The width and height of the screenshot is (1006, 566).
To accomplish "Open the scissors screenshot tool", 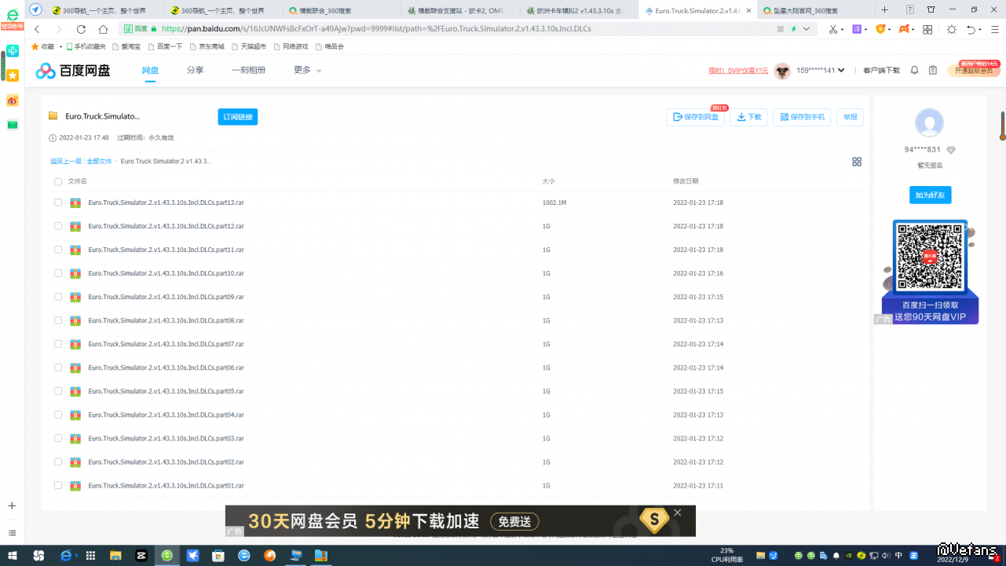I will tap(833, 29).
